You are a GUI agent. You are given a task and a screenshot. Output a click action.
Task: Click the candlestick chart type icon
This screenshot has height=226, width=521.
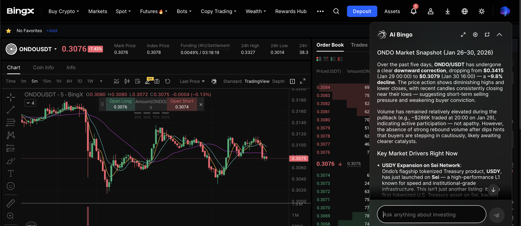127,81
